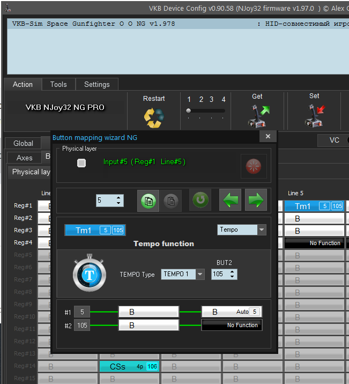Image resolution: width=349 pixels, height=384 pixels.
Task: Click the CSs 4p 106 cell in Reg#14
Action: pyautogui.click(x=130, y=366)
